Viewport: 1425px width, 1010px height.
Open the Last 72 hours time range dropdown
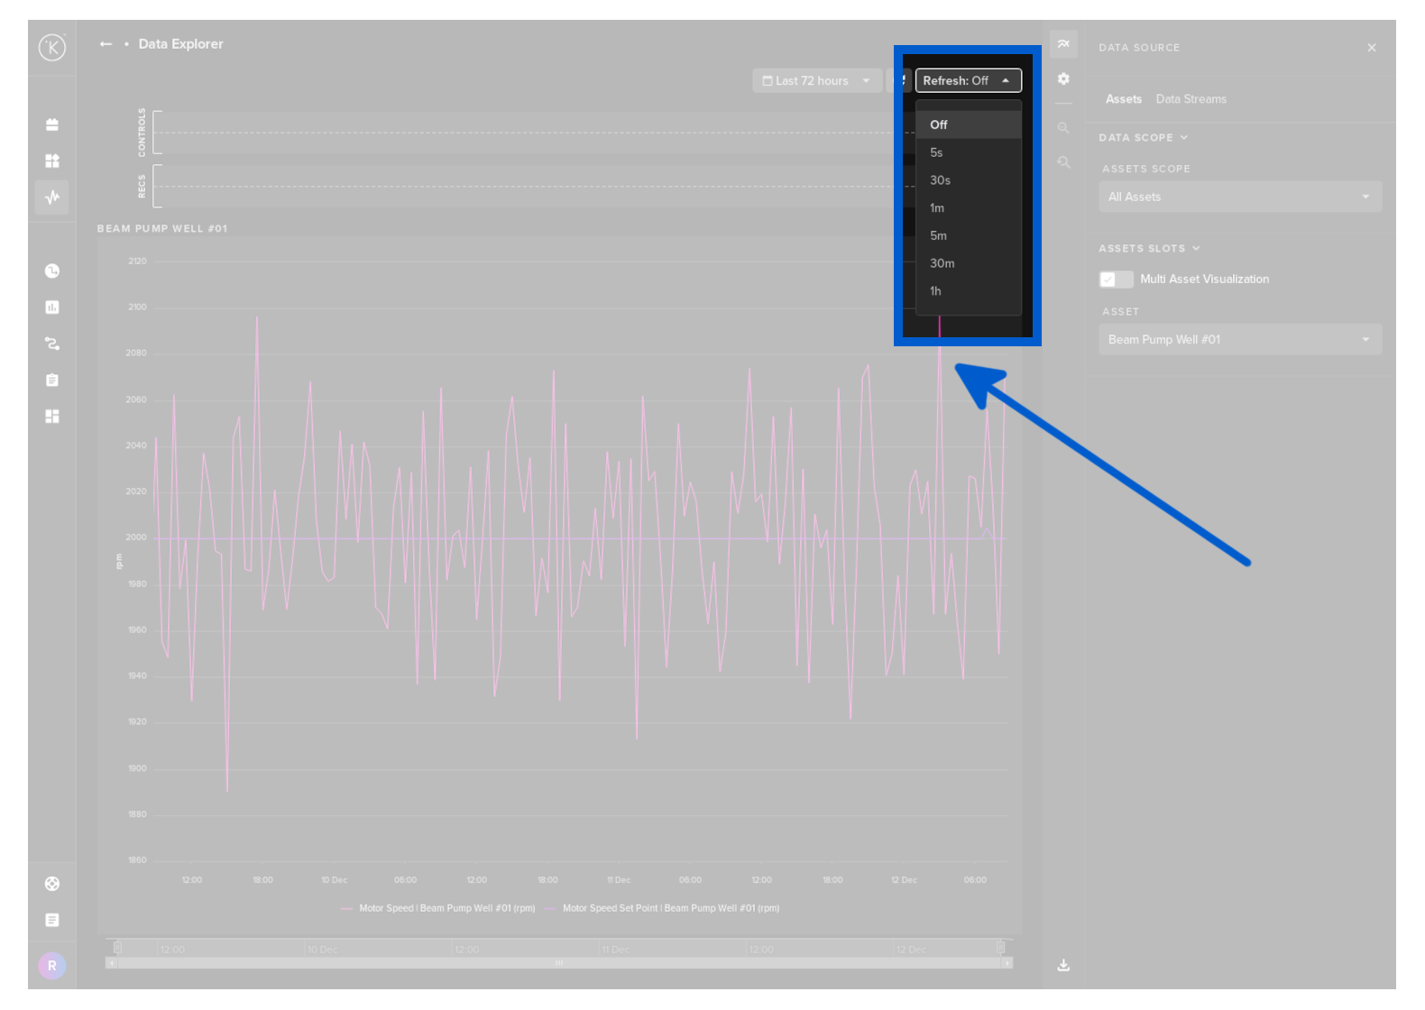click(817, 81)
